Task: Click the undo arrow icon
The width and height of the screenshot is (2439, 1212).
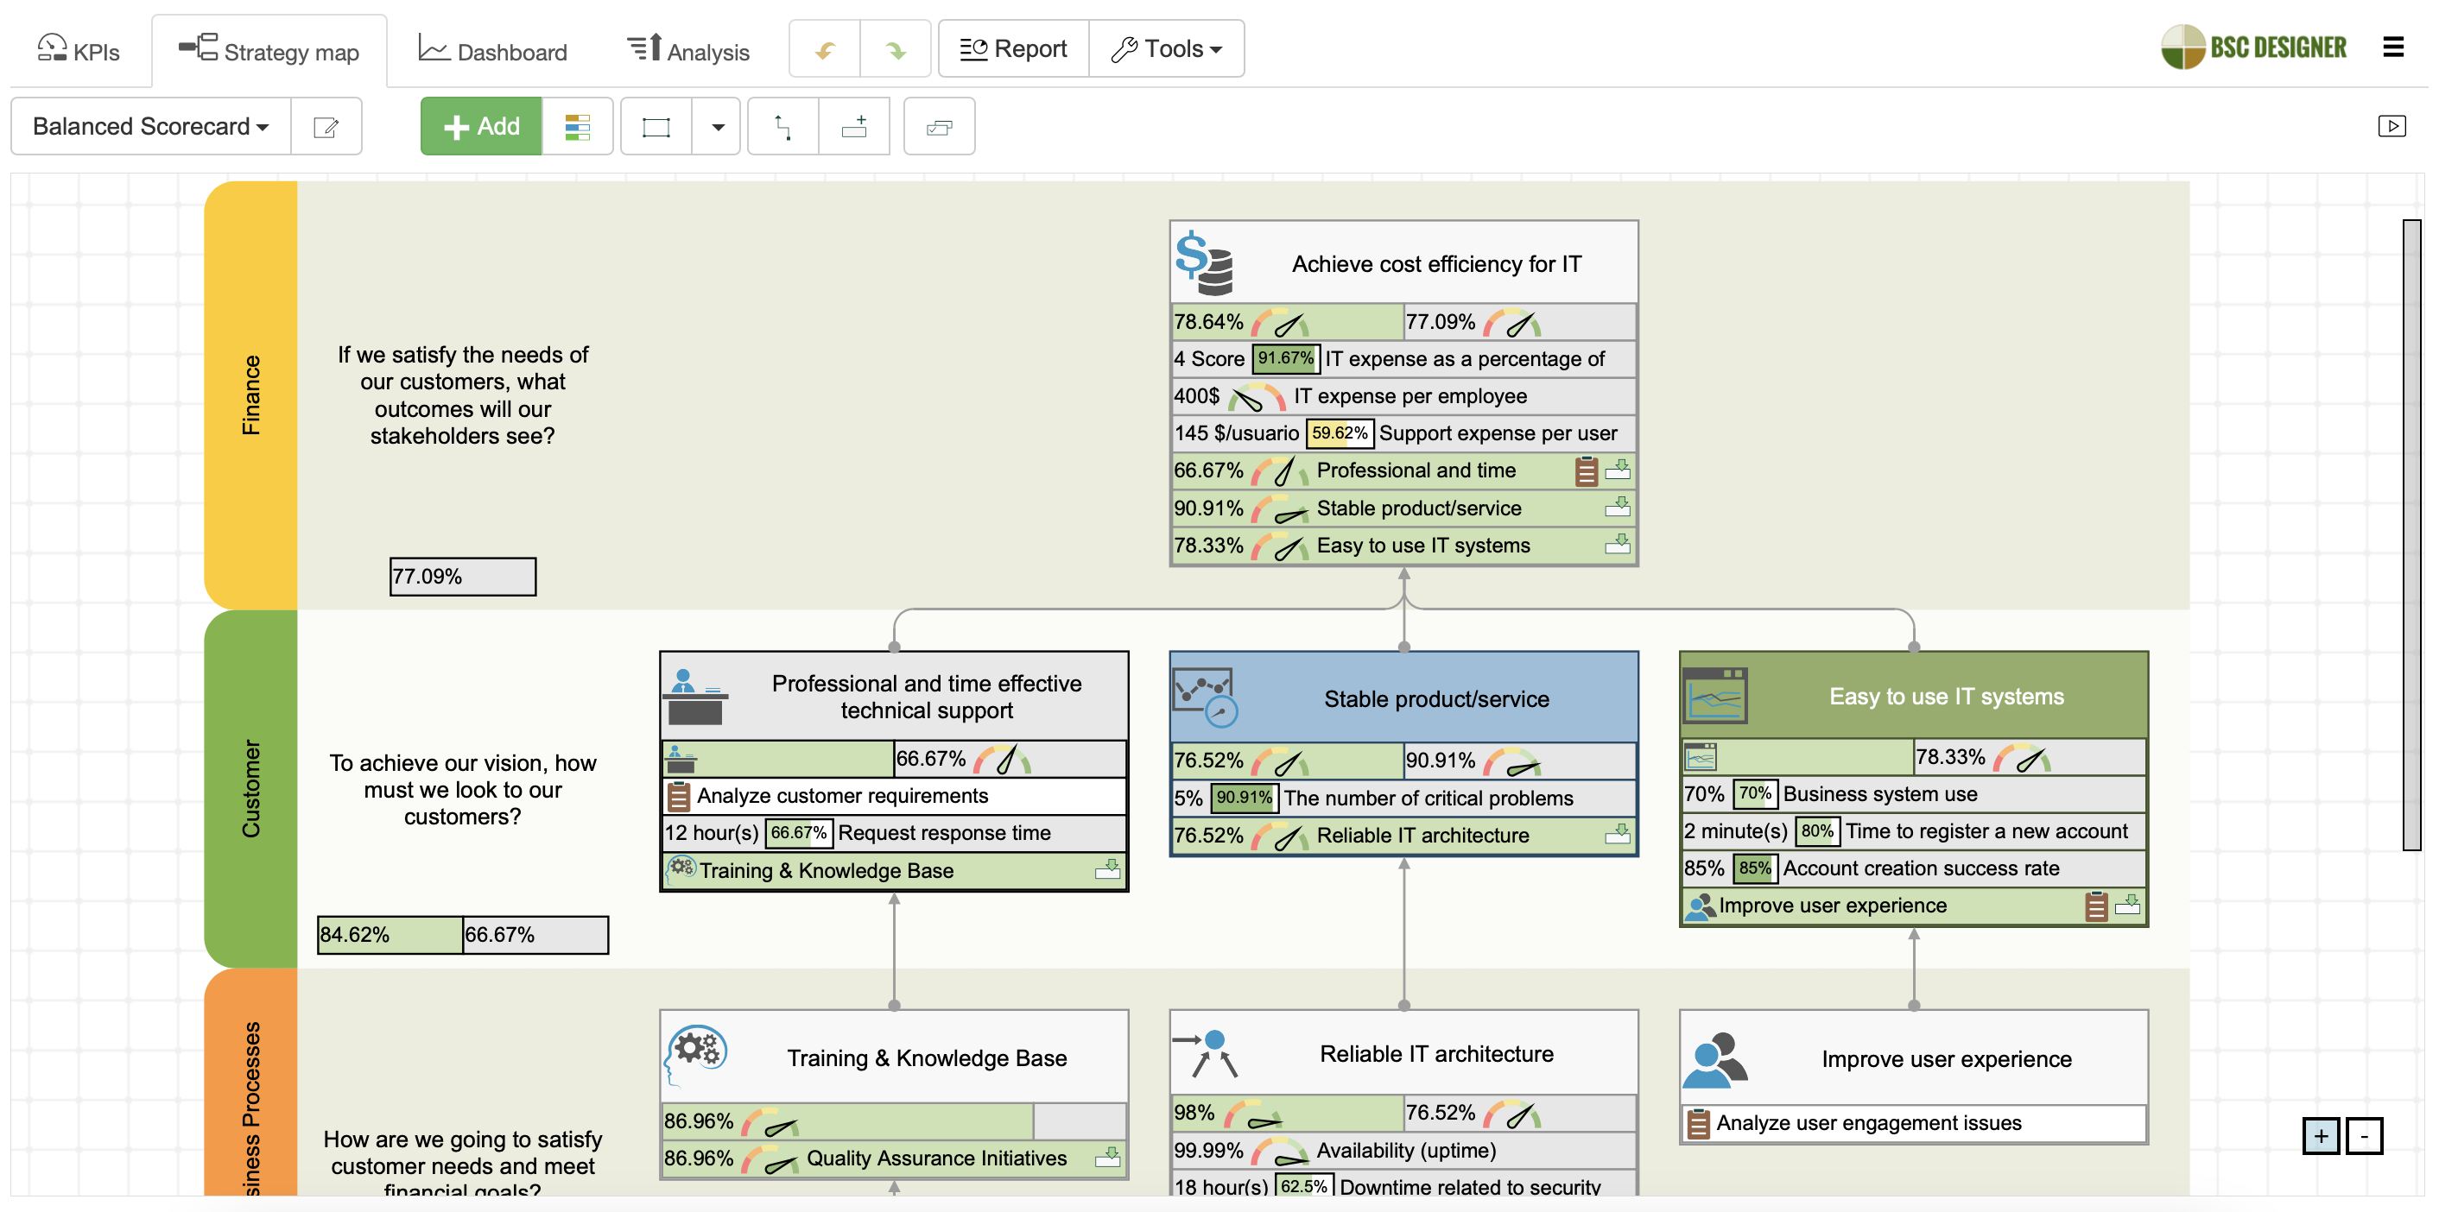Action: (824, 48)
